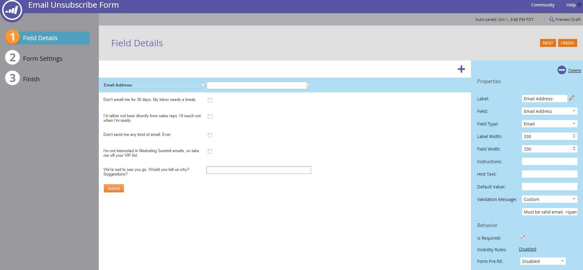The width and height of the screenshot is (583, 270).
Task: Click the Email Address form input
Action: (x=257, y=85)
